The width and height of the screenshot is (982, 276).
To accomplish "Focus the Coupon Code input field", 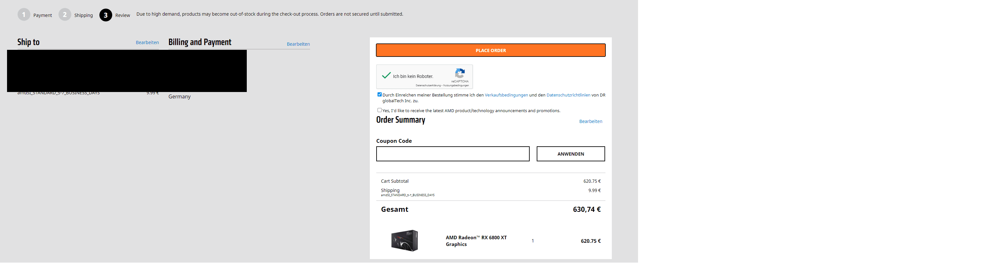I will (x=453, y=154).
